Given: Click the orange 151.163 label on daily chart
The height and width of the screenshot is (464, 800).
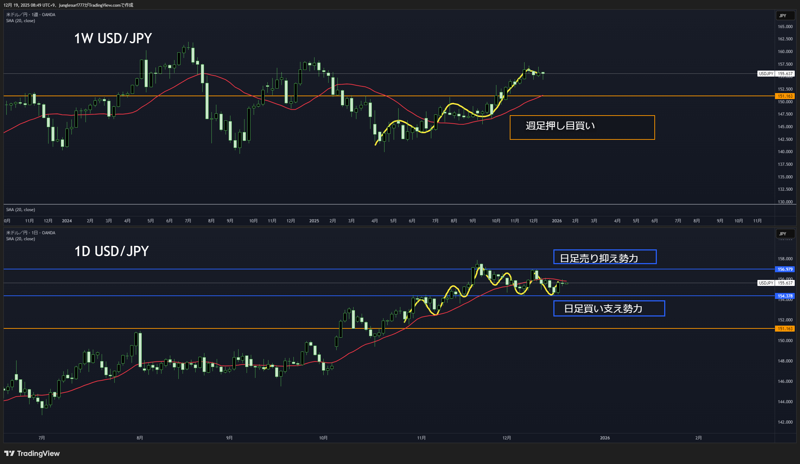Looking at the screenshot, I should click(785, 328).
